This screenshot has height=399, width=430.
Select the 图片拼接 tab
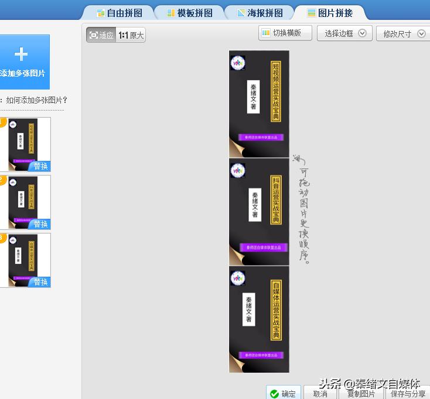[x=330, y=13]
